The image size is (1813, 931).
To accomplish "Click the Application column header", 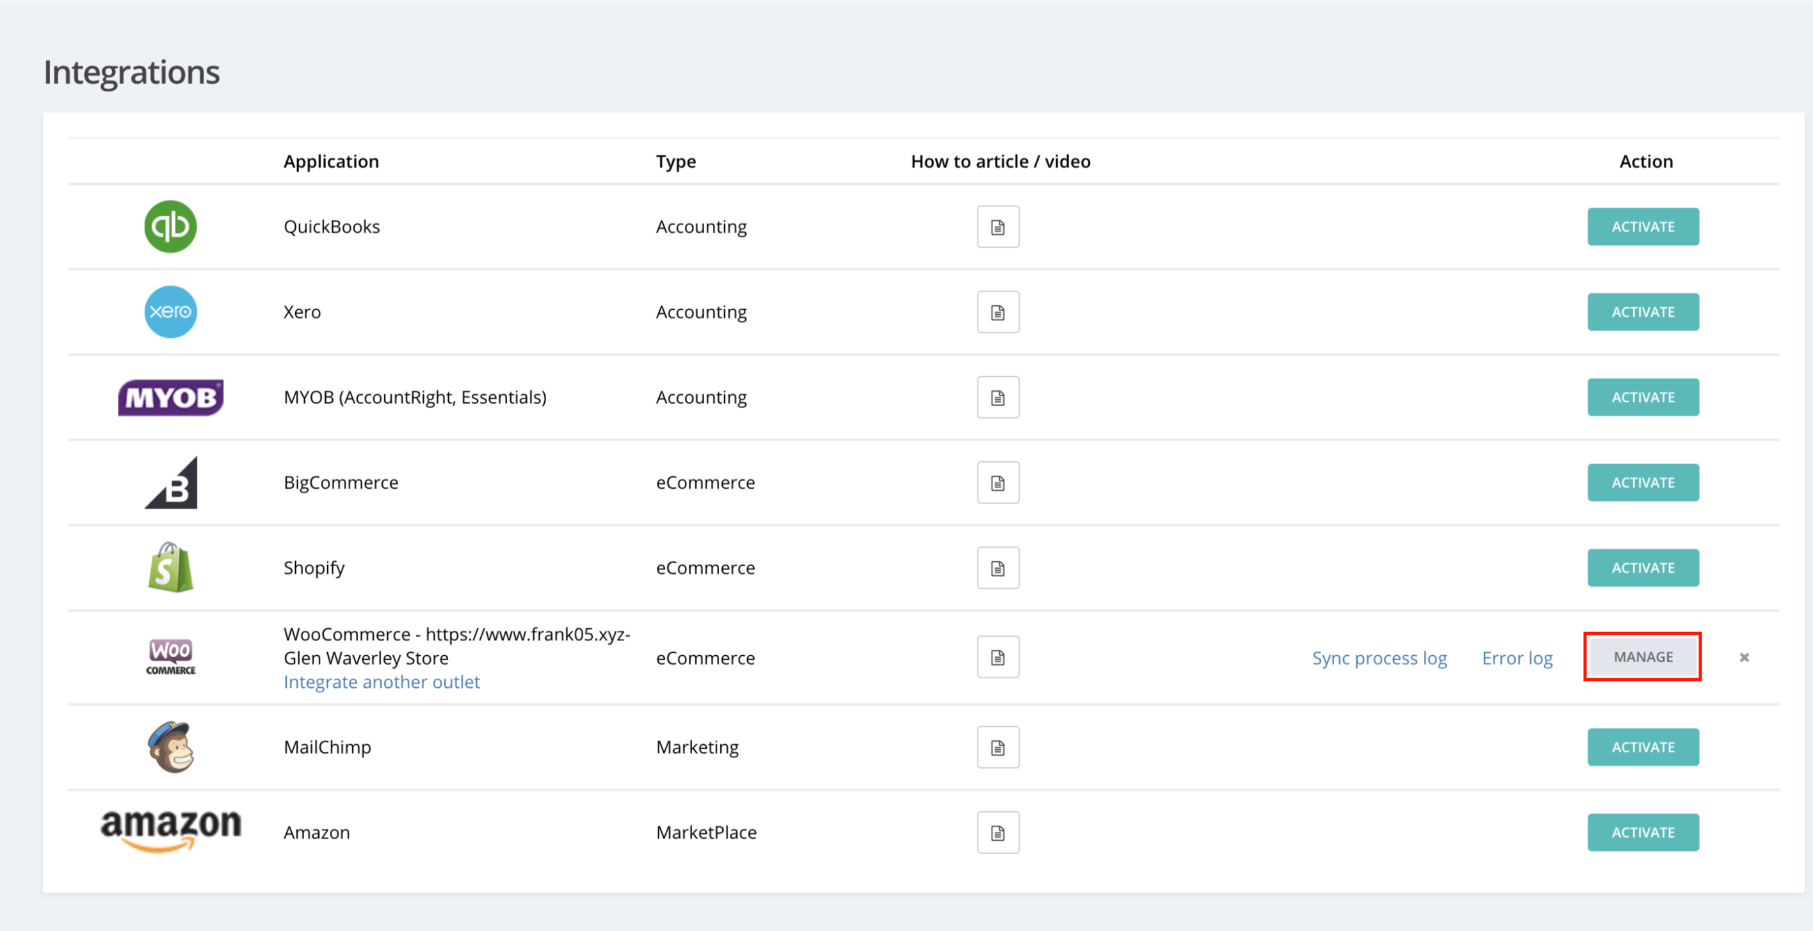I will click(x=331, y=161).
